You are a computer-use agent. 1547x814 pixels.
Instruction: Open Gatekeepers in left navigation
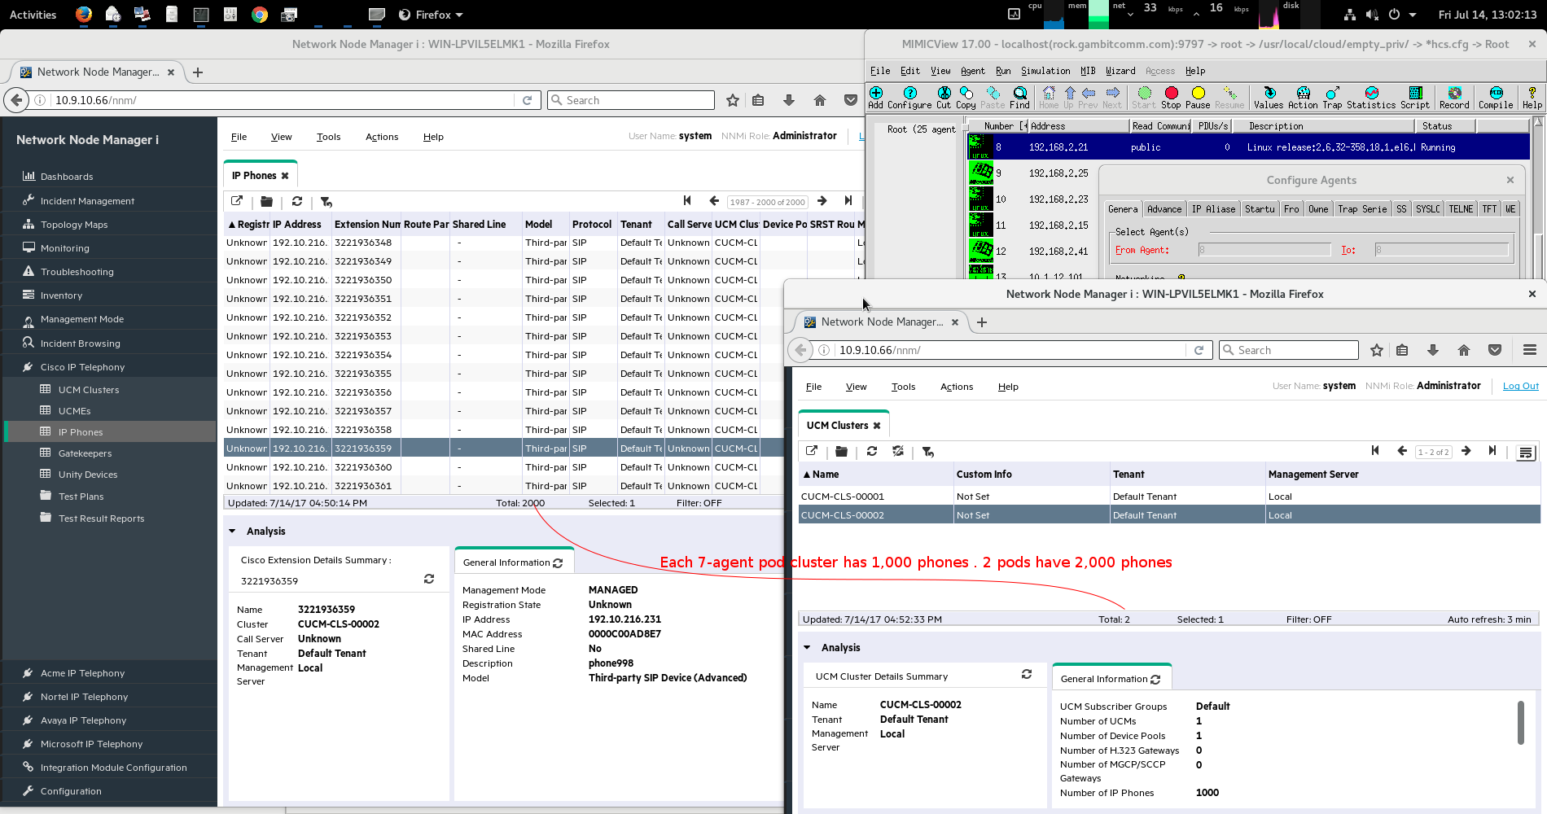(85, 453)
